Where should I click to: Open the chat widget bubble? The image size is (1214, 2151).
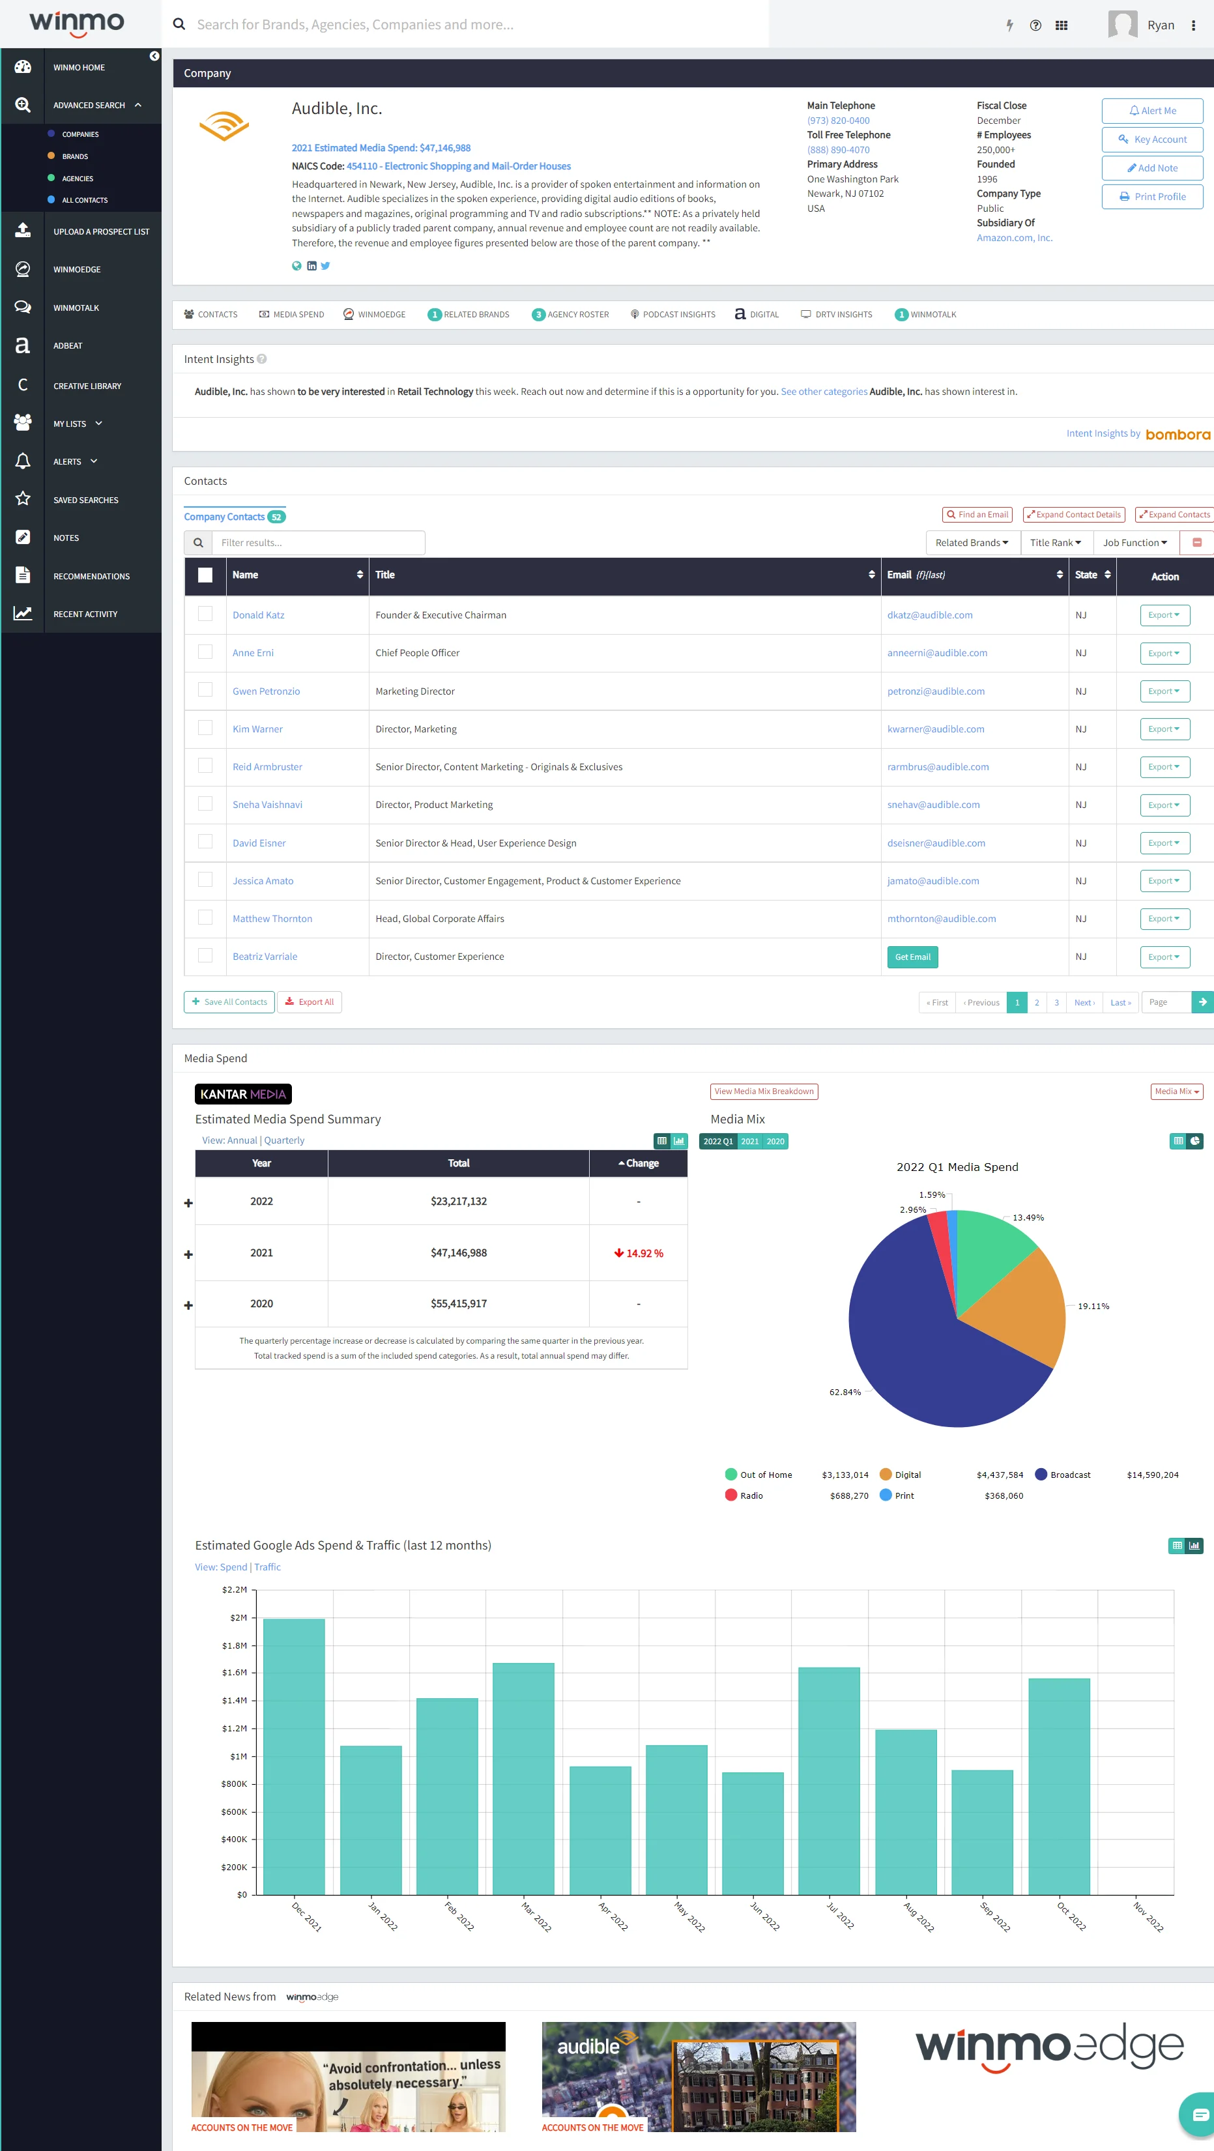[1199, 2115]
